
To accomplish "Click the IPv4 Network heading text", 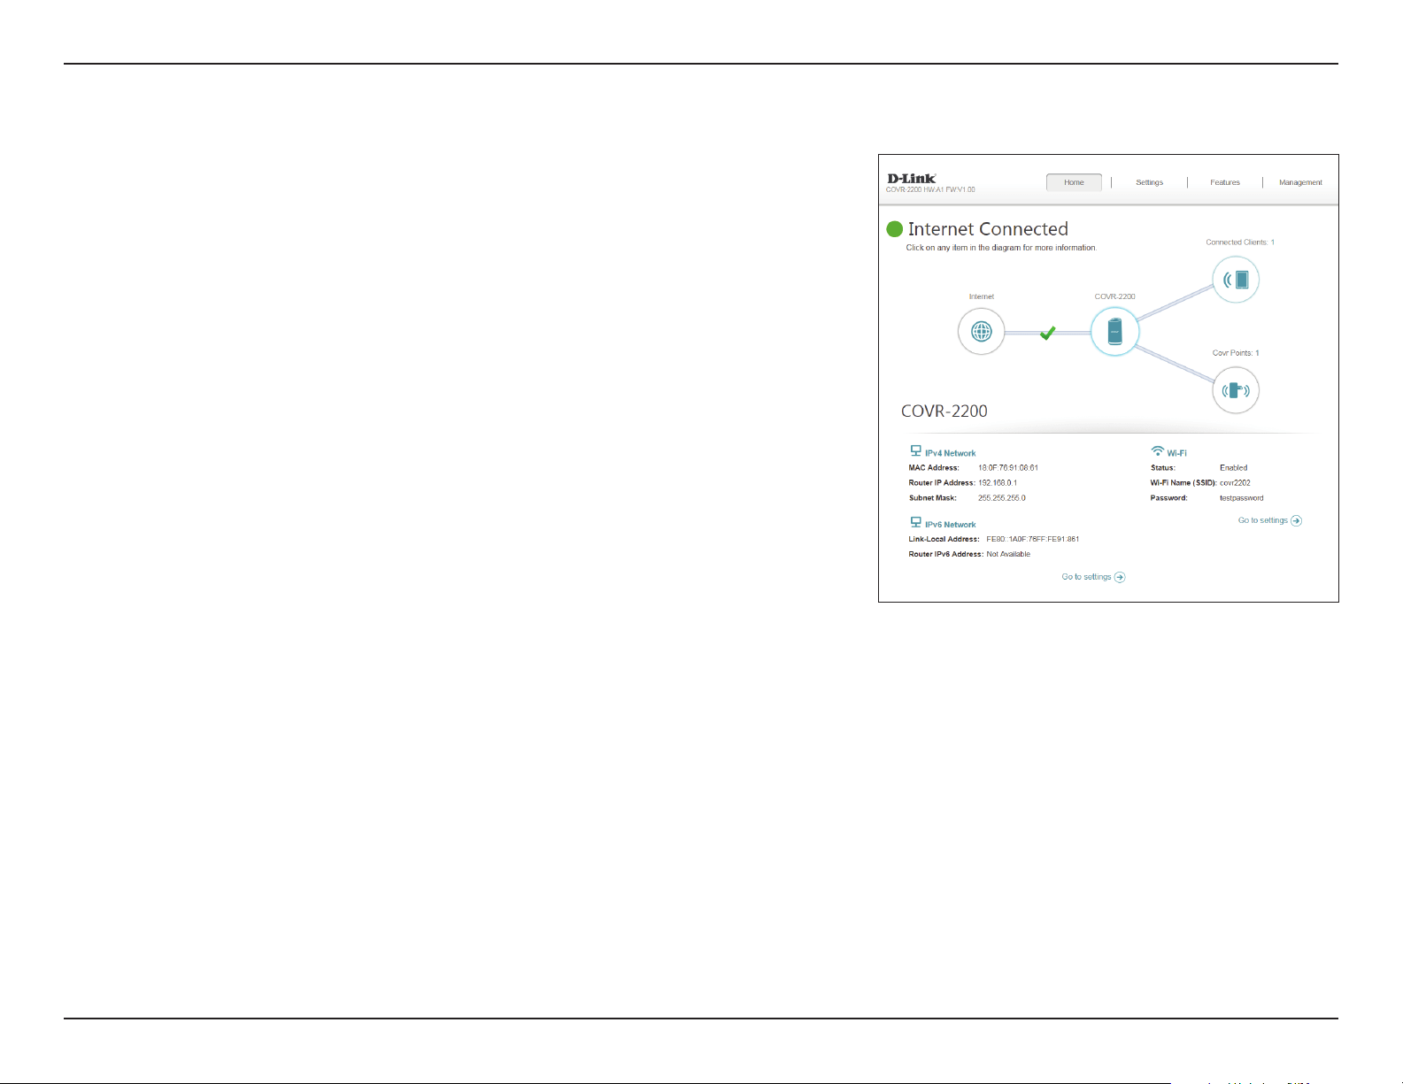I will (951, 453).
